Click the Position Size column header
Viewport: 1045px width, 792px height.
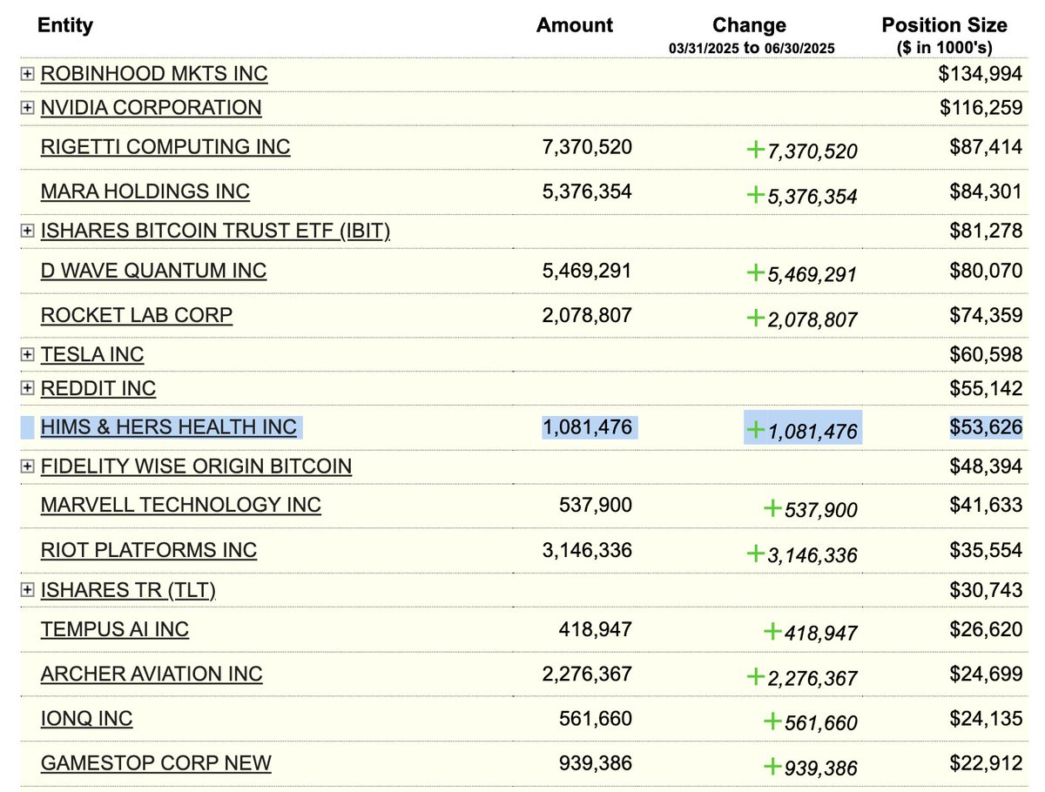945,25
